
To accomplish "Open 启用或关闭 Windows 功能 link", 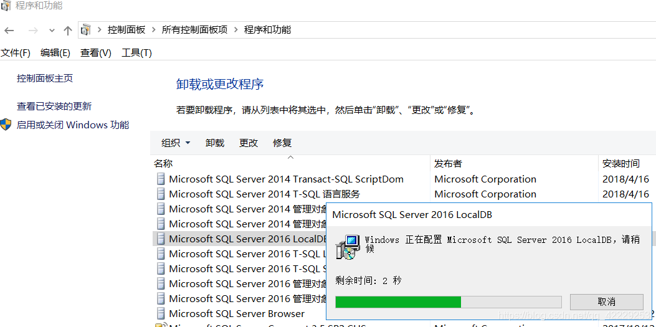I will 73,125.
